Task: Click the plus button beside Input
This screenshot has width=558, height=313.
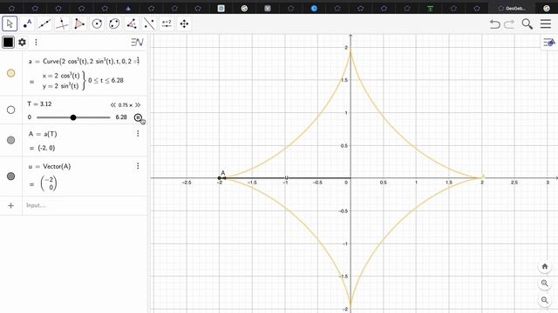Action: coord(10,205)
